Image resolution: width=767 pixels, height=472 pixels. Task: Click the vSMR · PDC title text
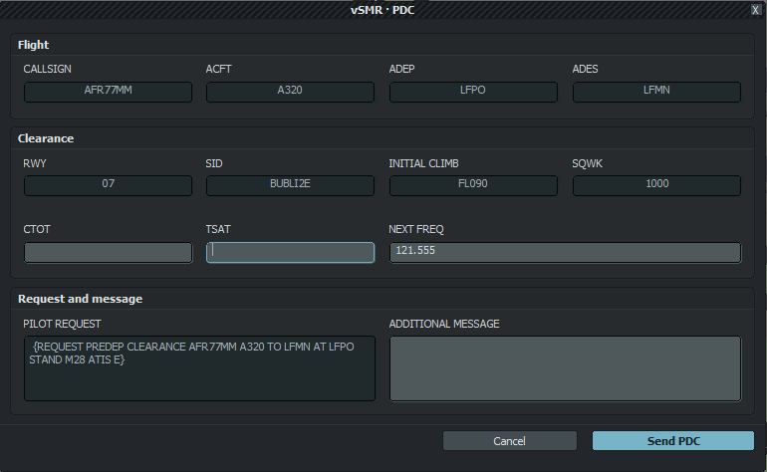coord(383,10)
